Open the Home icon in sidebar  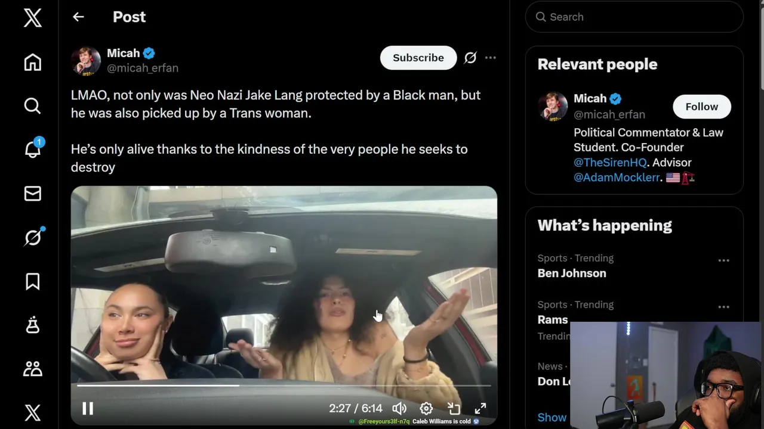point(32,63)
